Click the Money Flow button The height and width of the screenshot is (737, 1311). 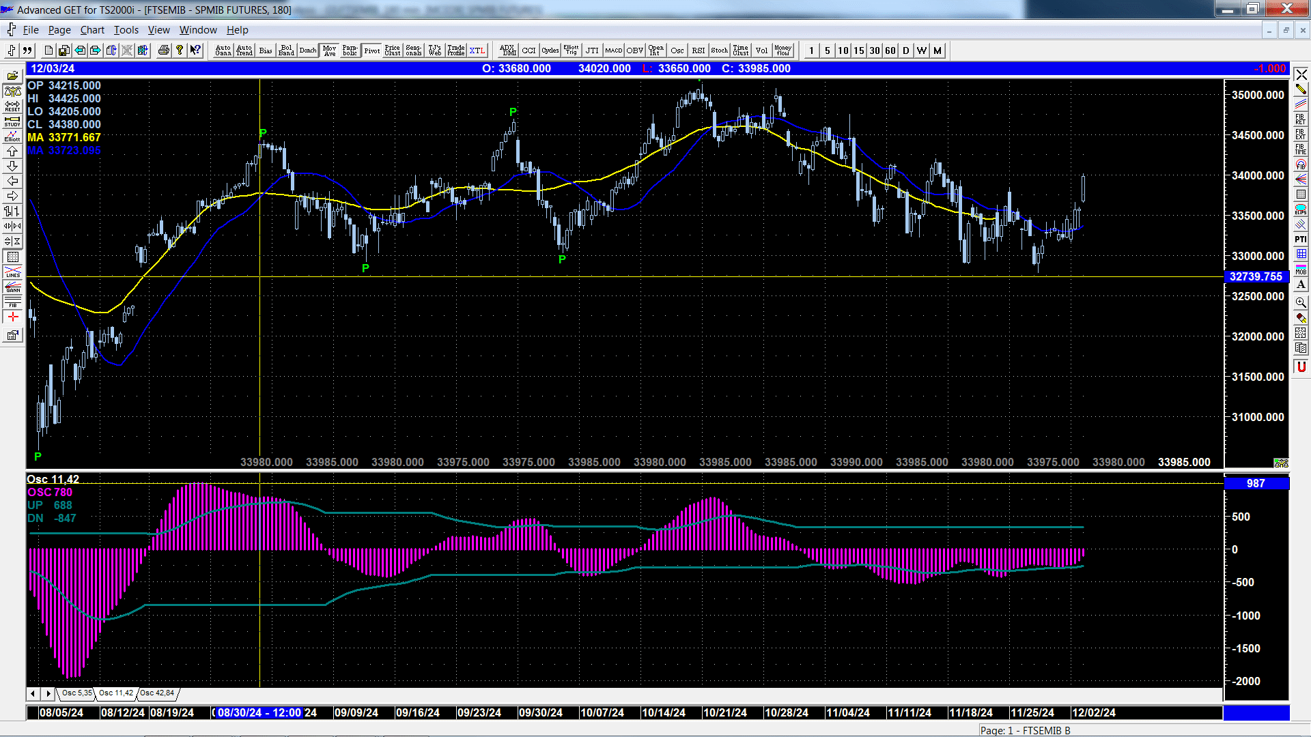(x=783, y=50)
